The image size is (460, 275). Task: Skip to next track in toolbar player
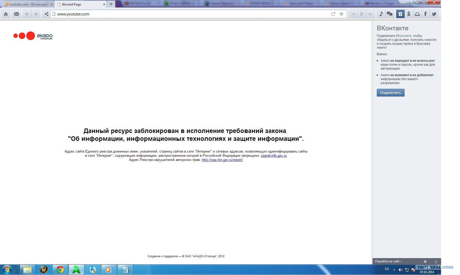click(370, 14)
